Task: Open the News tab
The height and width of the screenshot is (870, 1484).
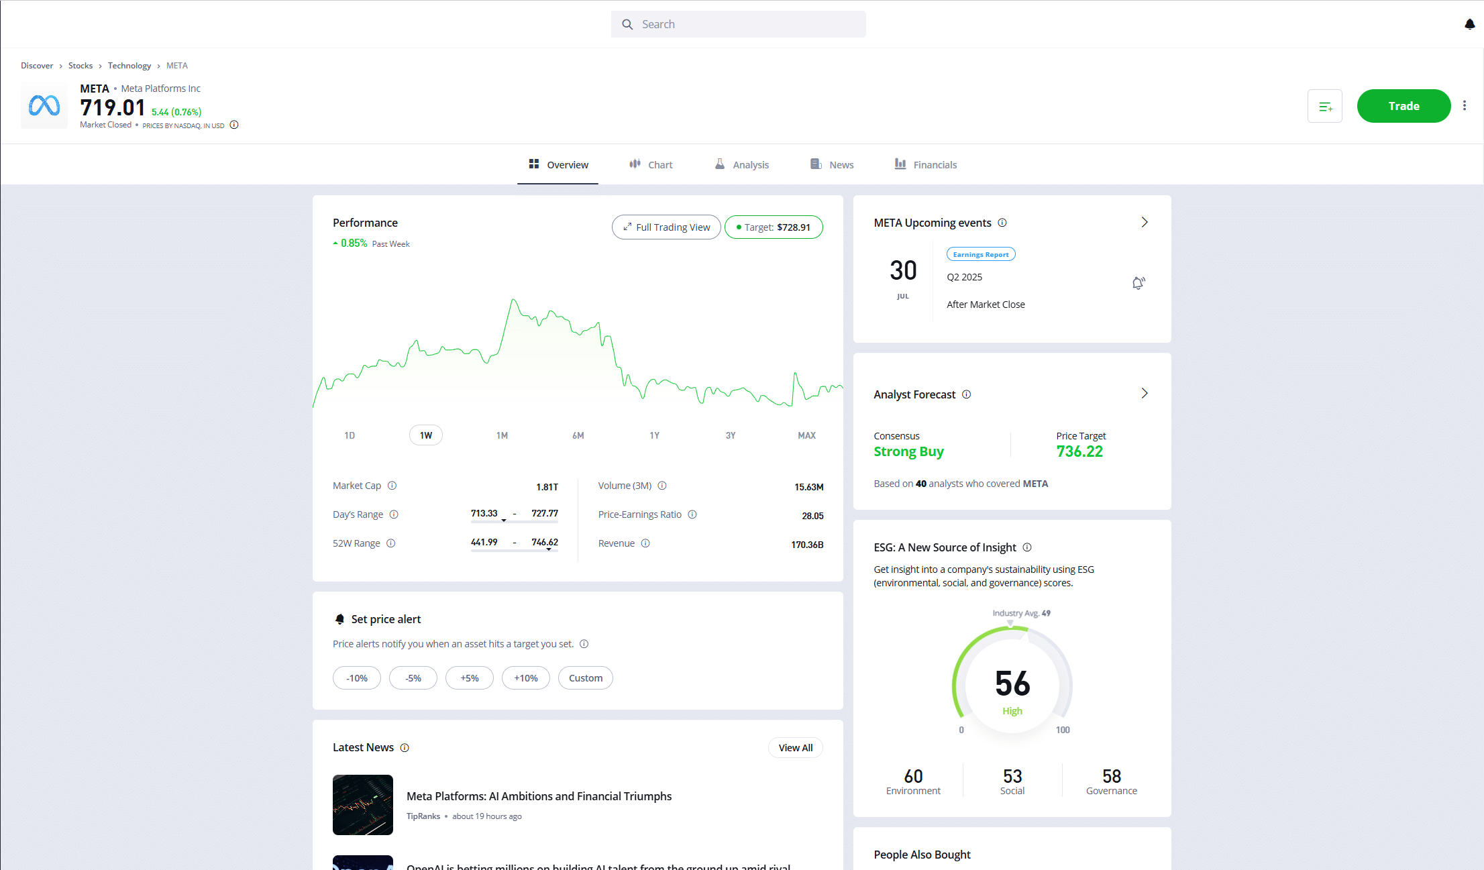Action: coord(832,165)
